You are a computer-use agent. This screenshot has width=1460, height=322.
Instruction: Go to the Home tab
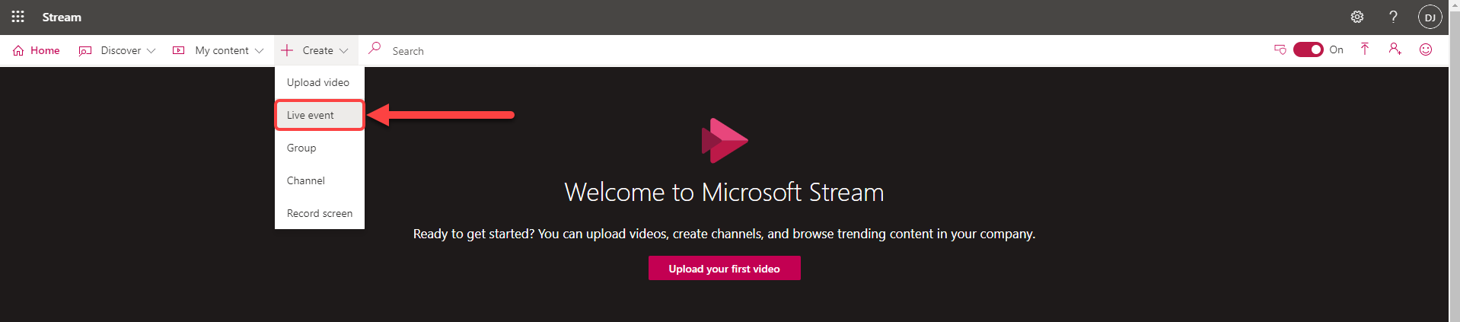tap(36, 50)
